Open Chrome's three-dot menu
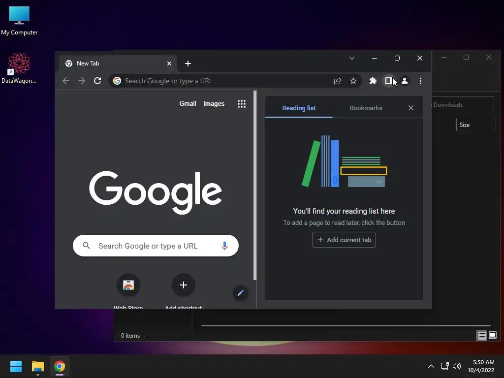 point(420,81)
